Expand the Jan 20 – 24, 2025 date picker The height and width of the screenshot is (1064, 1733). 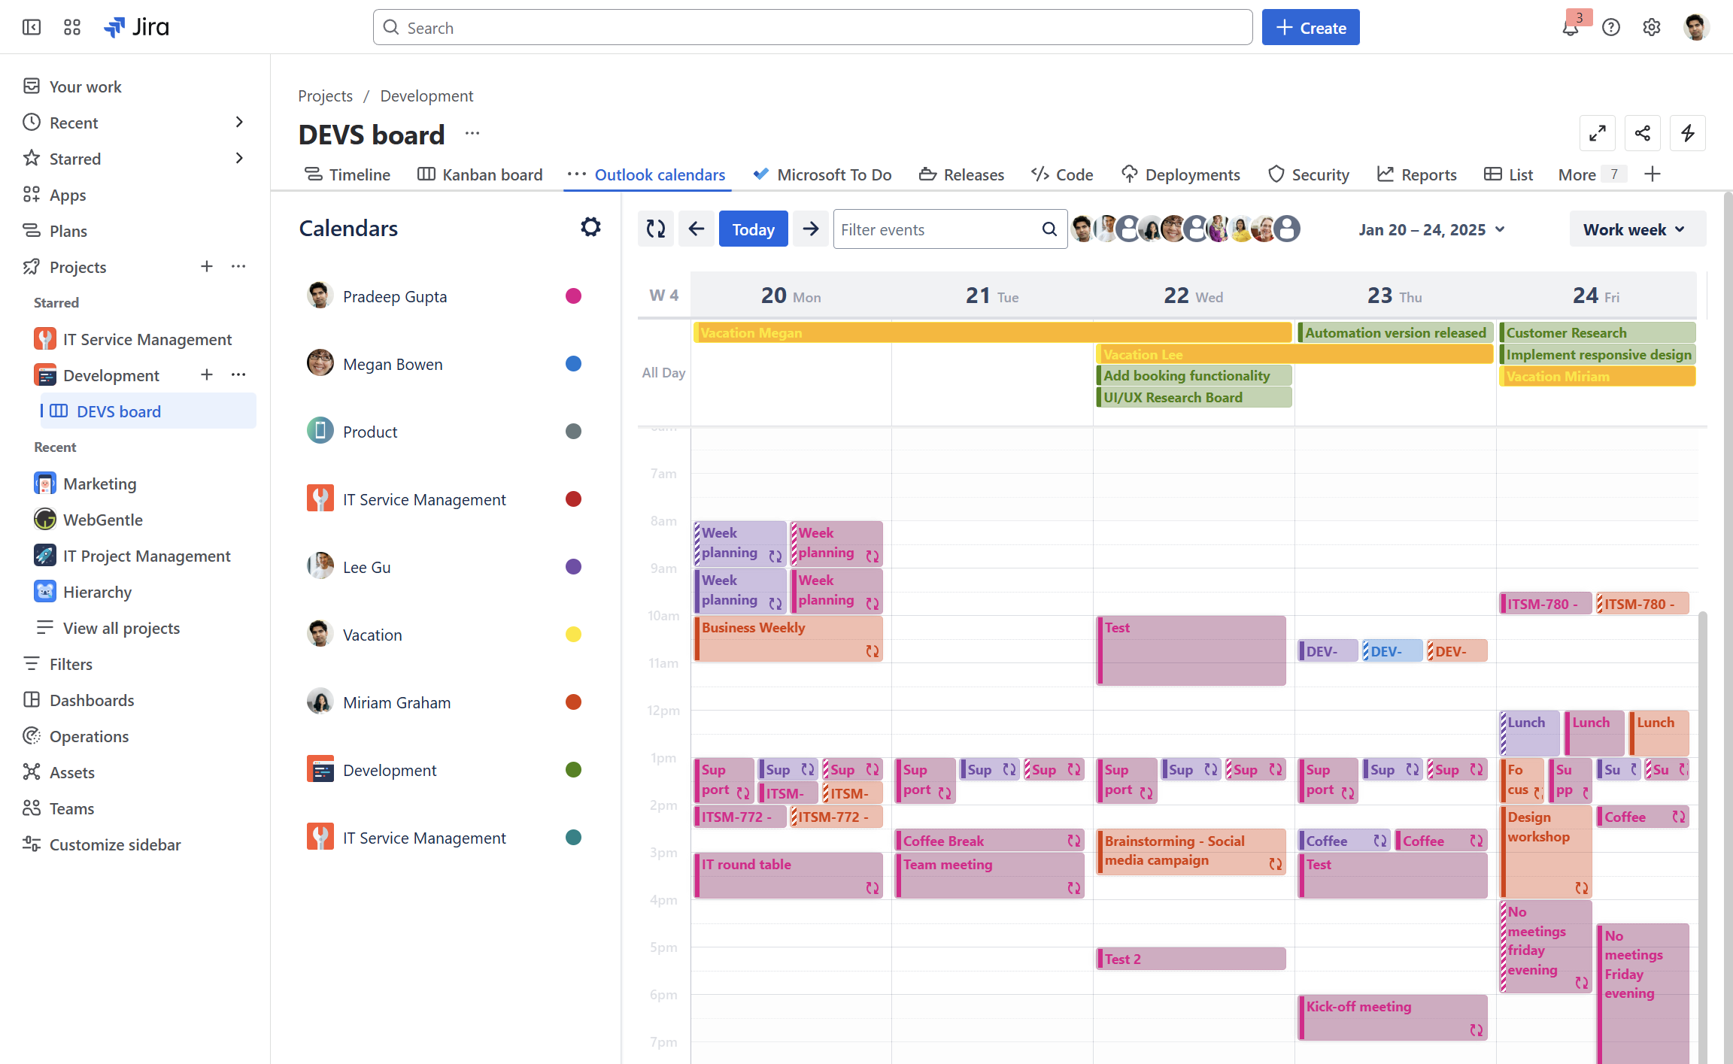(1431, 229)
